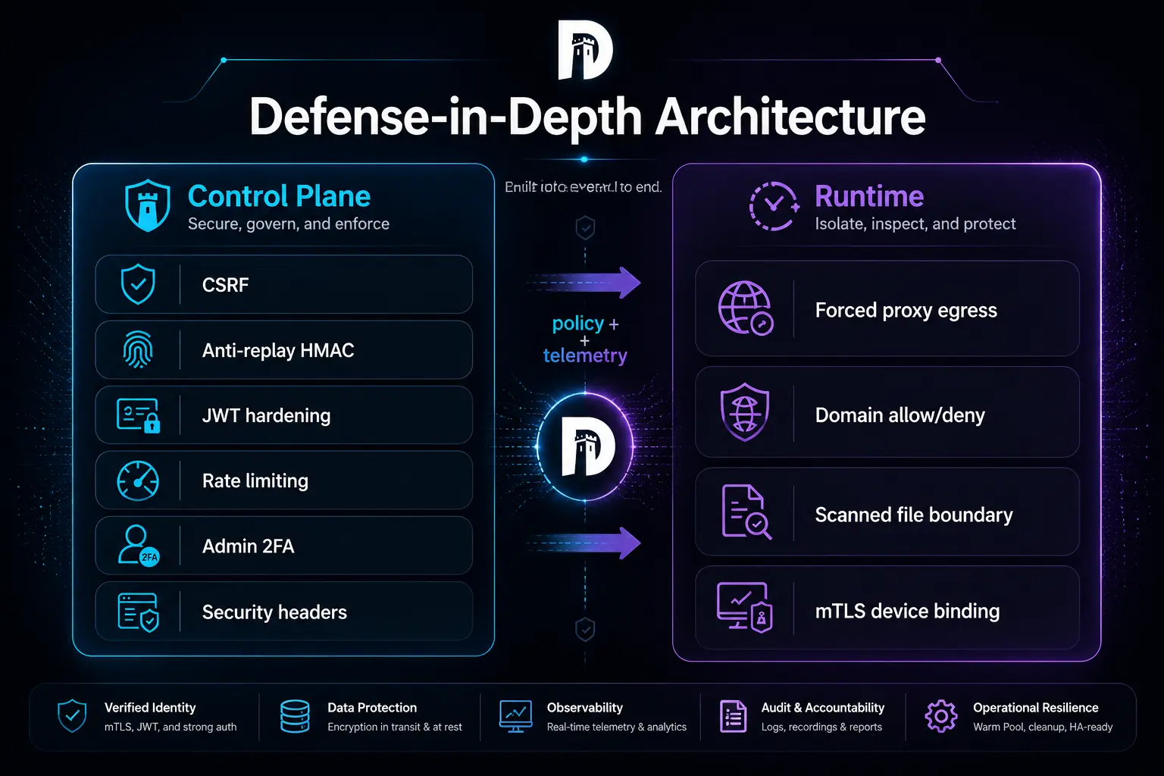Click 'mTLS, JWT, and strong auth' text
1164x776 pixels.
171,727
